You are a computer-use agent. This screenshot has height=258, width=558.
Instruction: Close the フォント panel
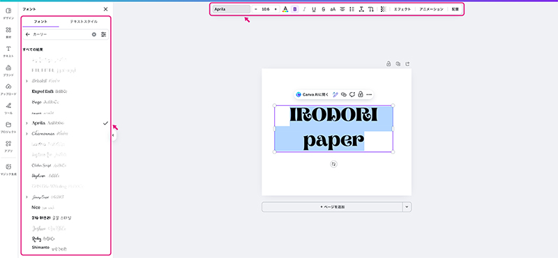(105, 9)
